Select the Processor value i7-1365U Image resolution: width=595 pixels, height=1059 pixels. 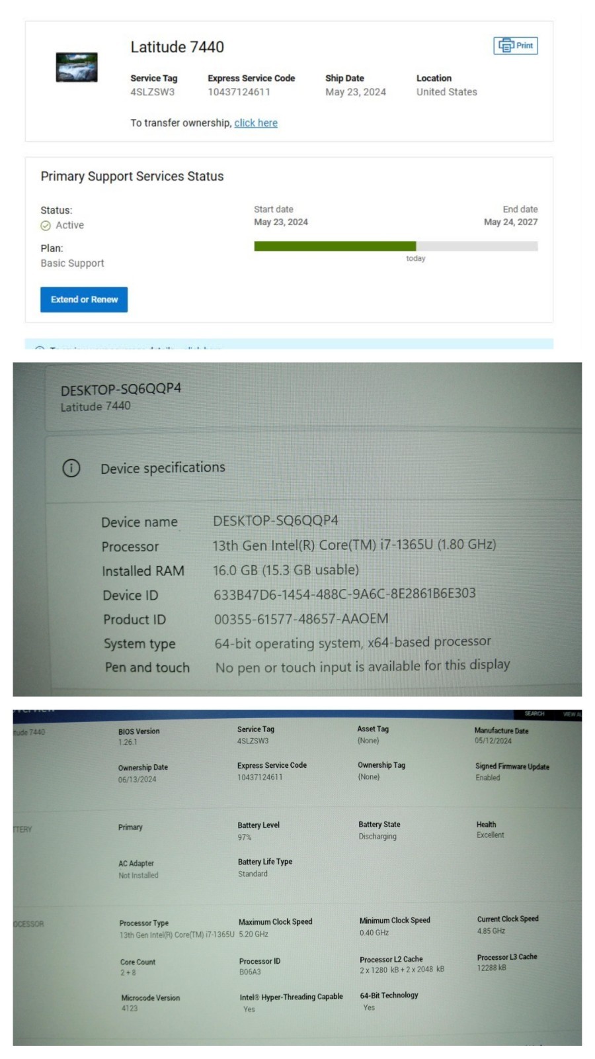(354, 545)
